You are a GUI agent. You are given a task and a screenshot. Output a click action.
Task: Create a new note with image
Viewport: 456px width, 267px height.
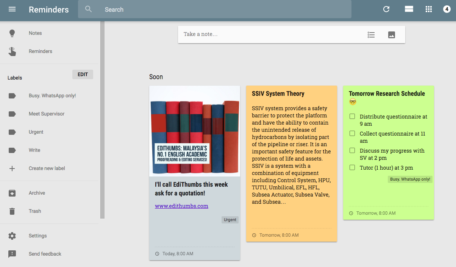click(x=392, y=35)
